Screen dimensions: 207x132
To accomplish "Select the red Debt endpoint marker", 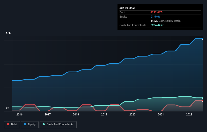I will 203,101.
